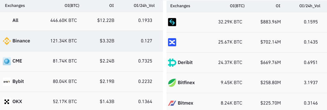Click the Bitget black arrows icon
This screenshot has height=110, width=327.
pos(172,22)
